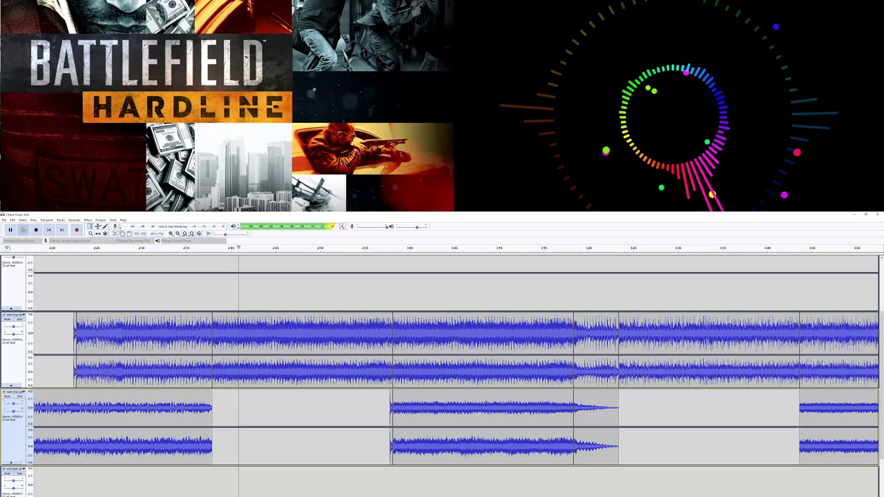
Task: Select the Draw pencil tool
Action: point(105,226)
